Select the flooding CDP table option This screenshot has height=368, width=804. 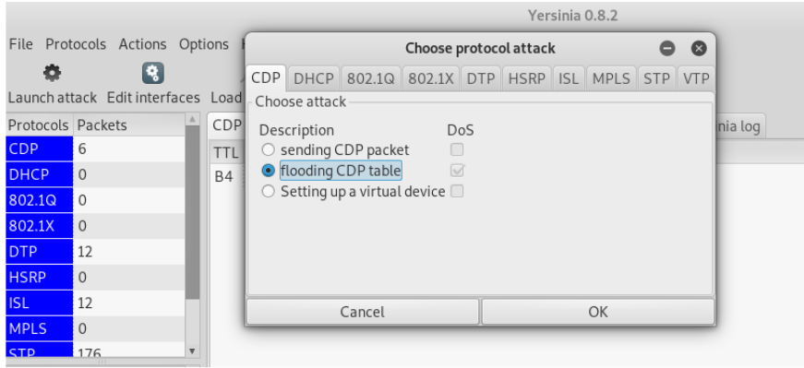pos(269,170)
